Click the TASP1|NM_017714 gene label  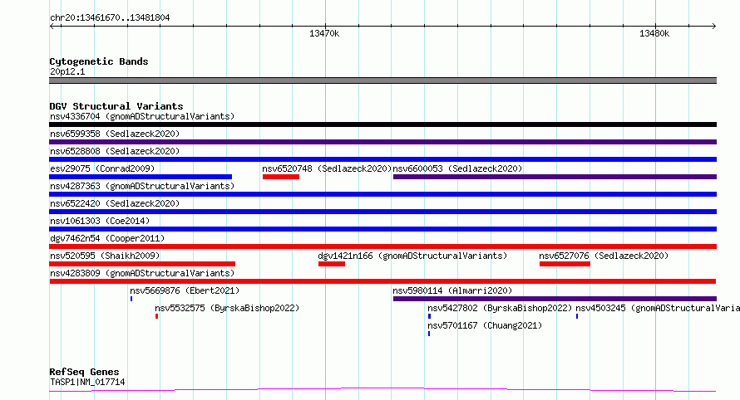click(87, 382)
